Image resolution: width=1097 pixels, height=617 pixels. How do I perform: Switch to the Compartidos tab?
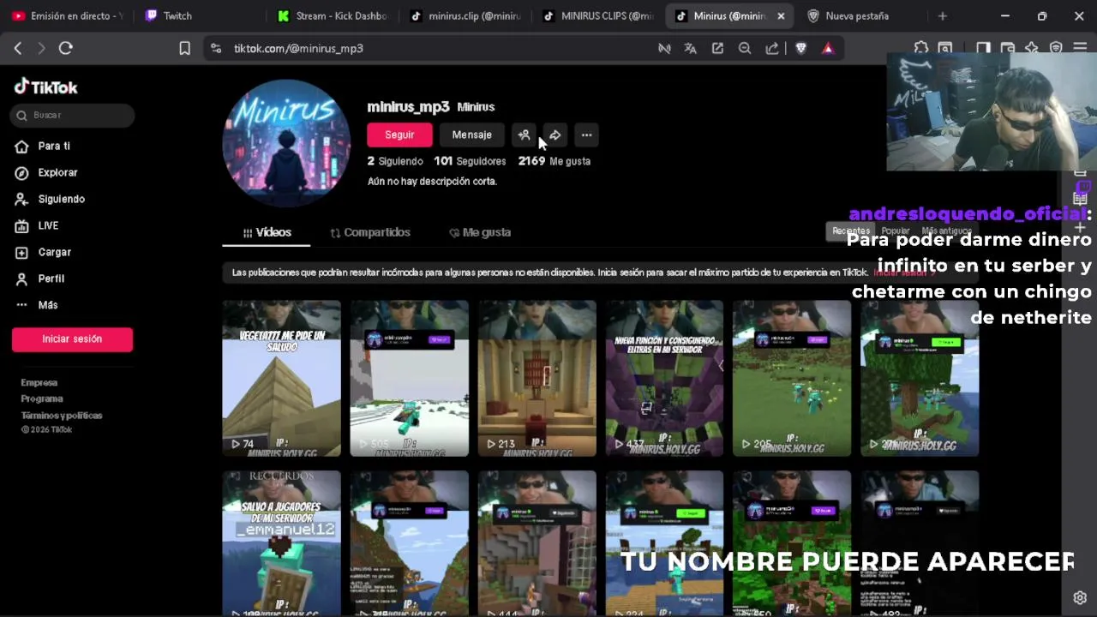coord(370,232)
